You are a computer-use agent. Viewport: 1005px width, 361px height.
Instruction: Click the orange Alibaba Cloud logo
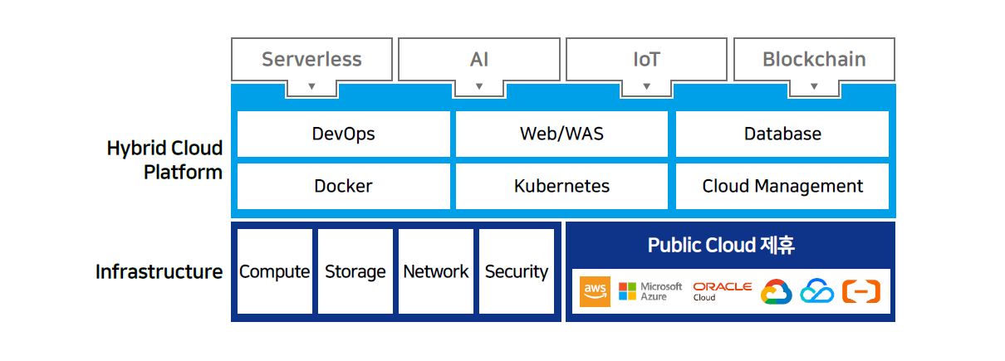click(860, 291)
